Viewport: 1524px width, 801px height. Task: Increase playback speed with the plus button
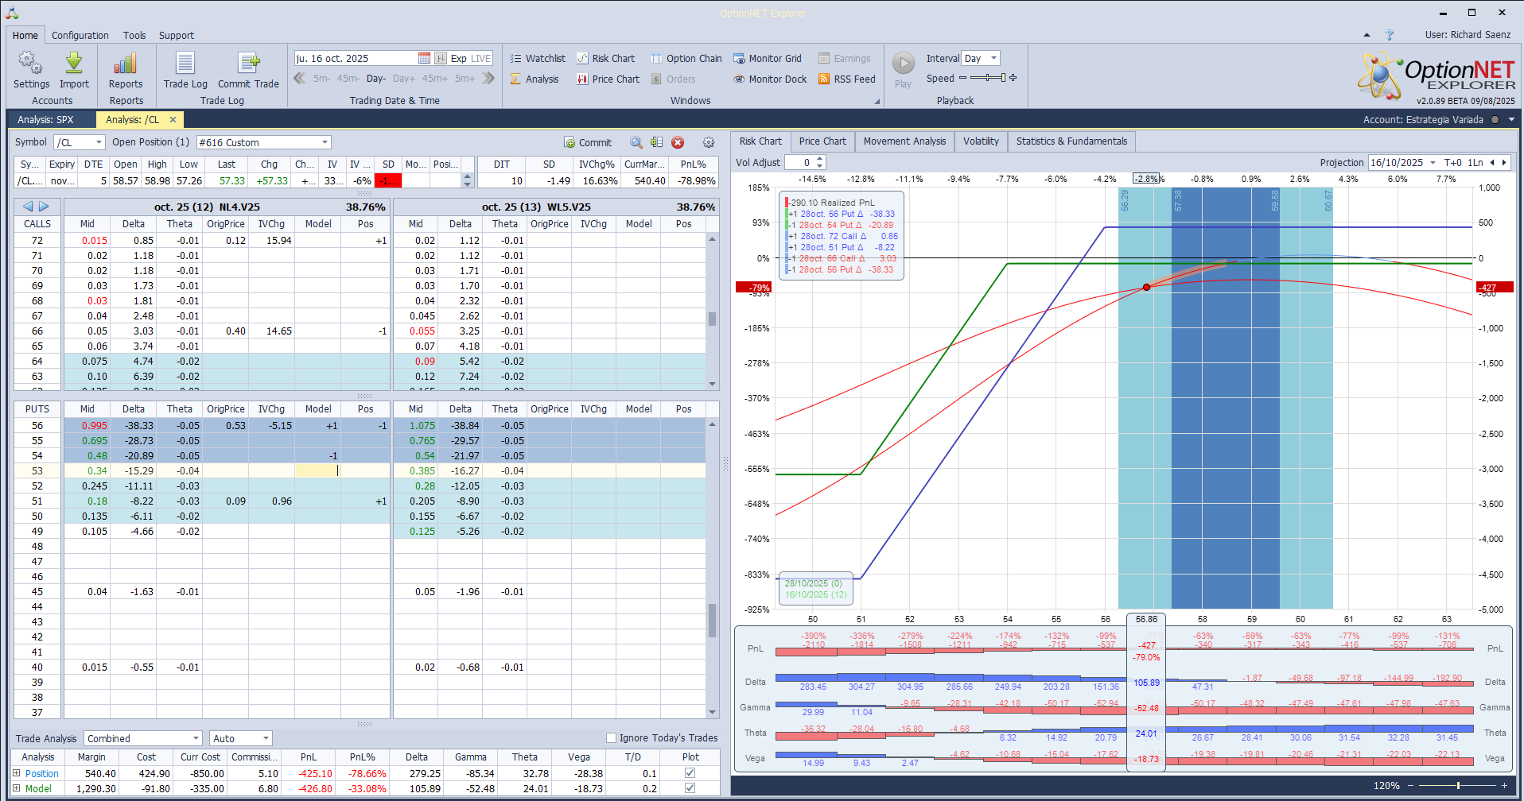1013,78
